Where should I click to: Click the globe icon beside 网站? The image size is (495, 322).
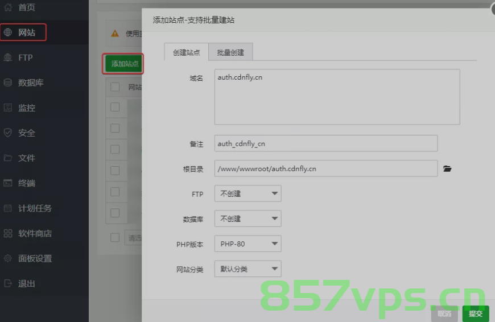8,32
